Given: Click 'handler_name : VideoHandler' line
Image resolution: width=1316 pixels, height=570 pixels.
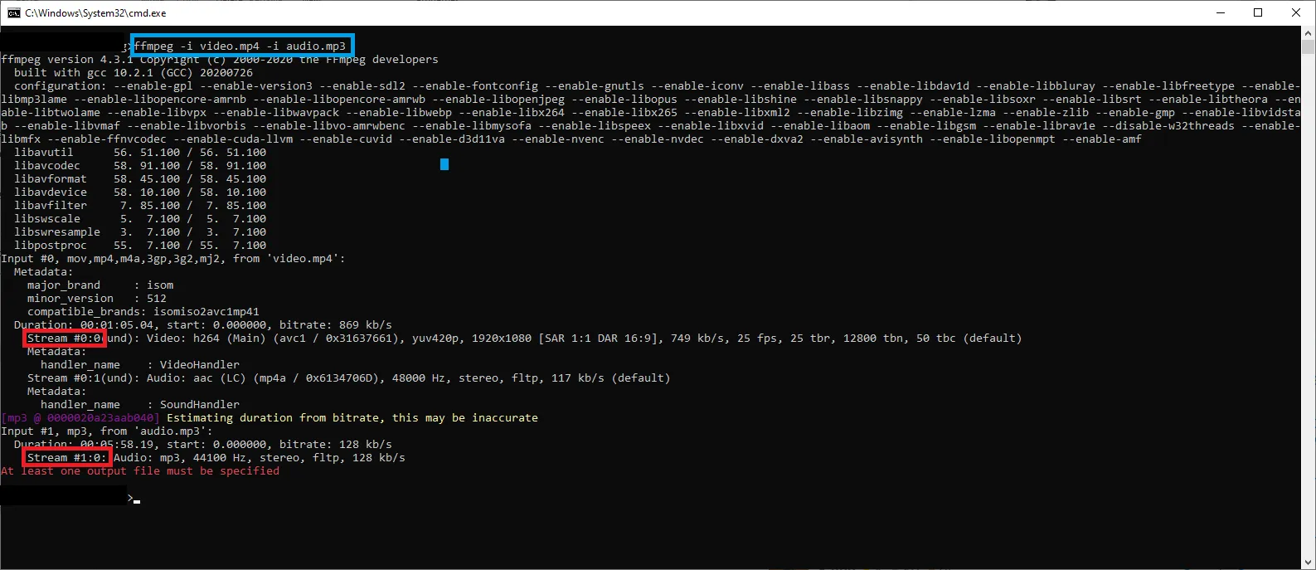Looking at the screenshot, I should (140, 364).
